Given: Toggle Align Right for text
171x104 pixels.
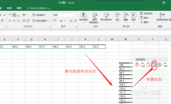Looking at the screenshot, I should click(x=18, y=21).
